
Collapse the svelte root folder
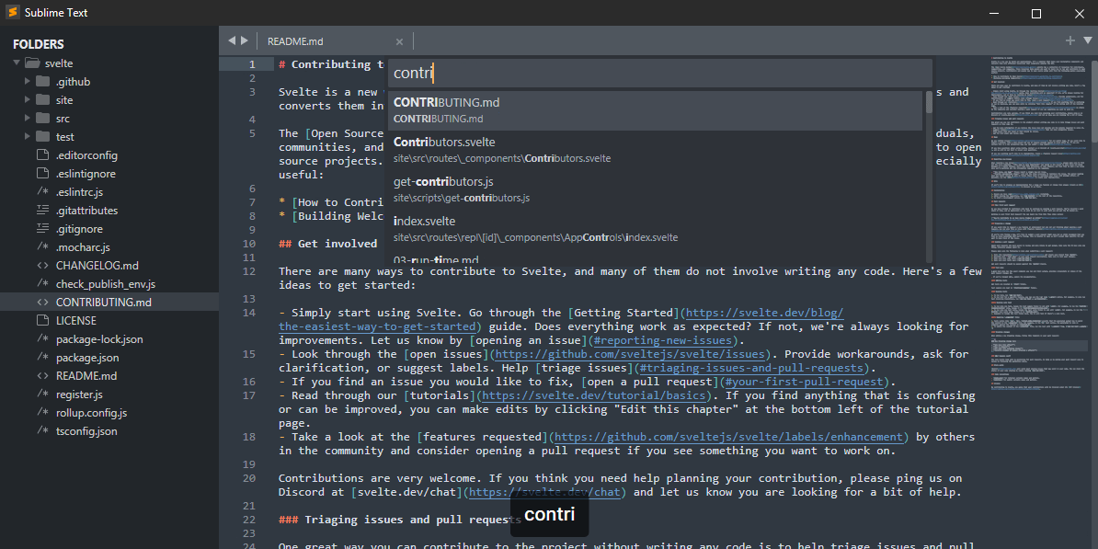point(17,63)
